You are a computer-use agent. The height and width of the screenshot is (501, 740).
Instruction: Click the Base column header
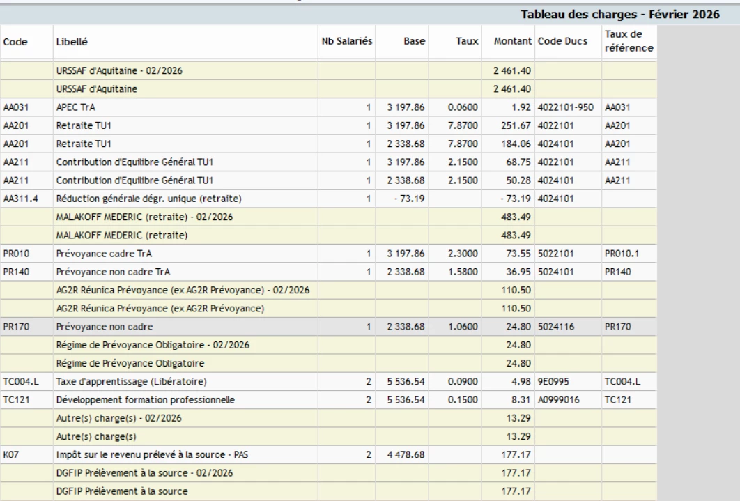[415, 43]
